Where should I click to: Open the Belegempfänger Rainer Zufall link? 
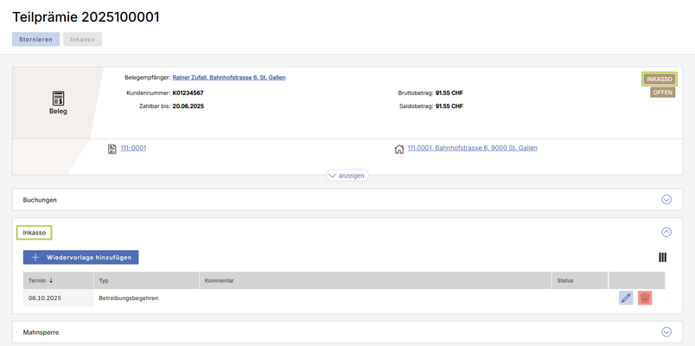[x=229, y=78]
